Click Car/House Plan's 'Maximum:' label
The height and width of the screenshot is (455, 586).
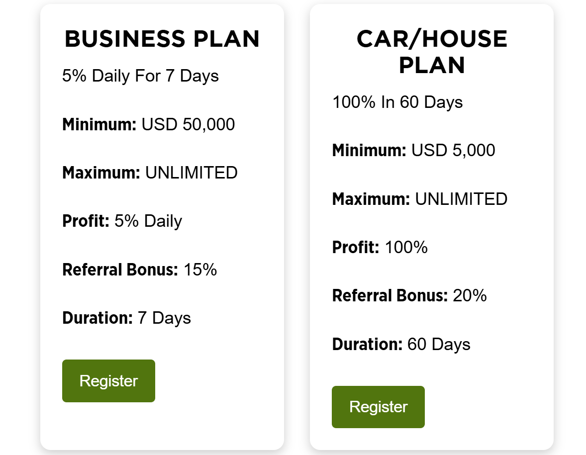tap(371, 199)
